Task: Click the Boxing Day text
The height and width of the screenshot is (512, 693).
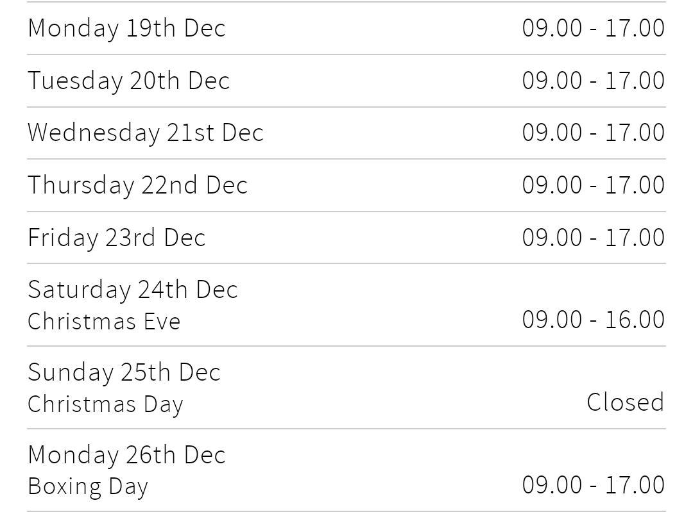Action: tap(88, 486)
